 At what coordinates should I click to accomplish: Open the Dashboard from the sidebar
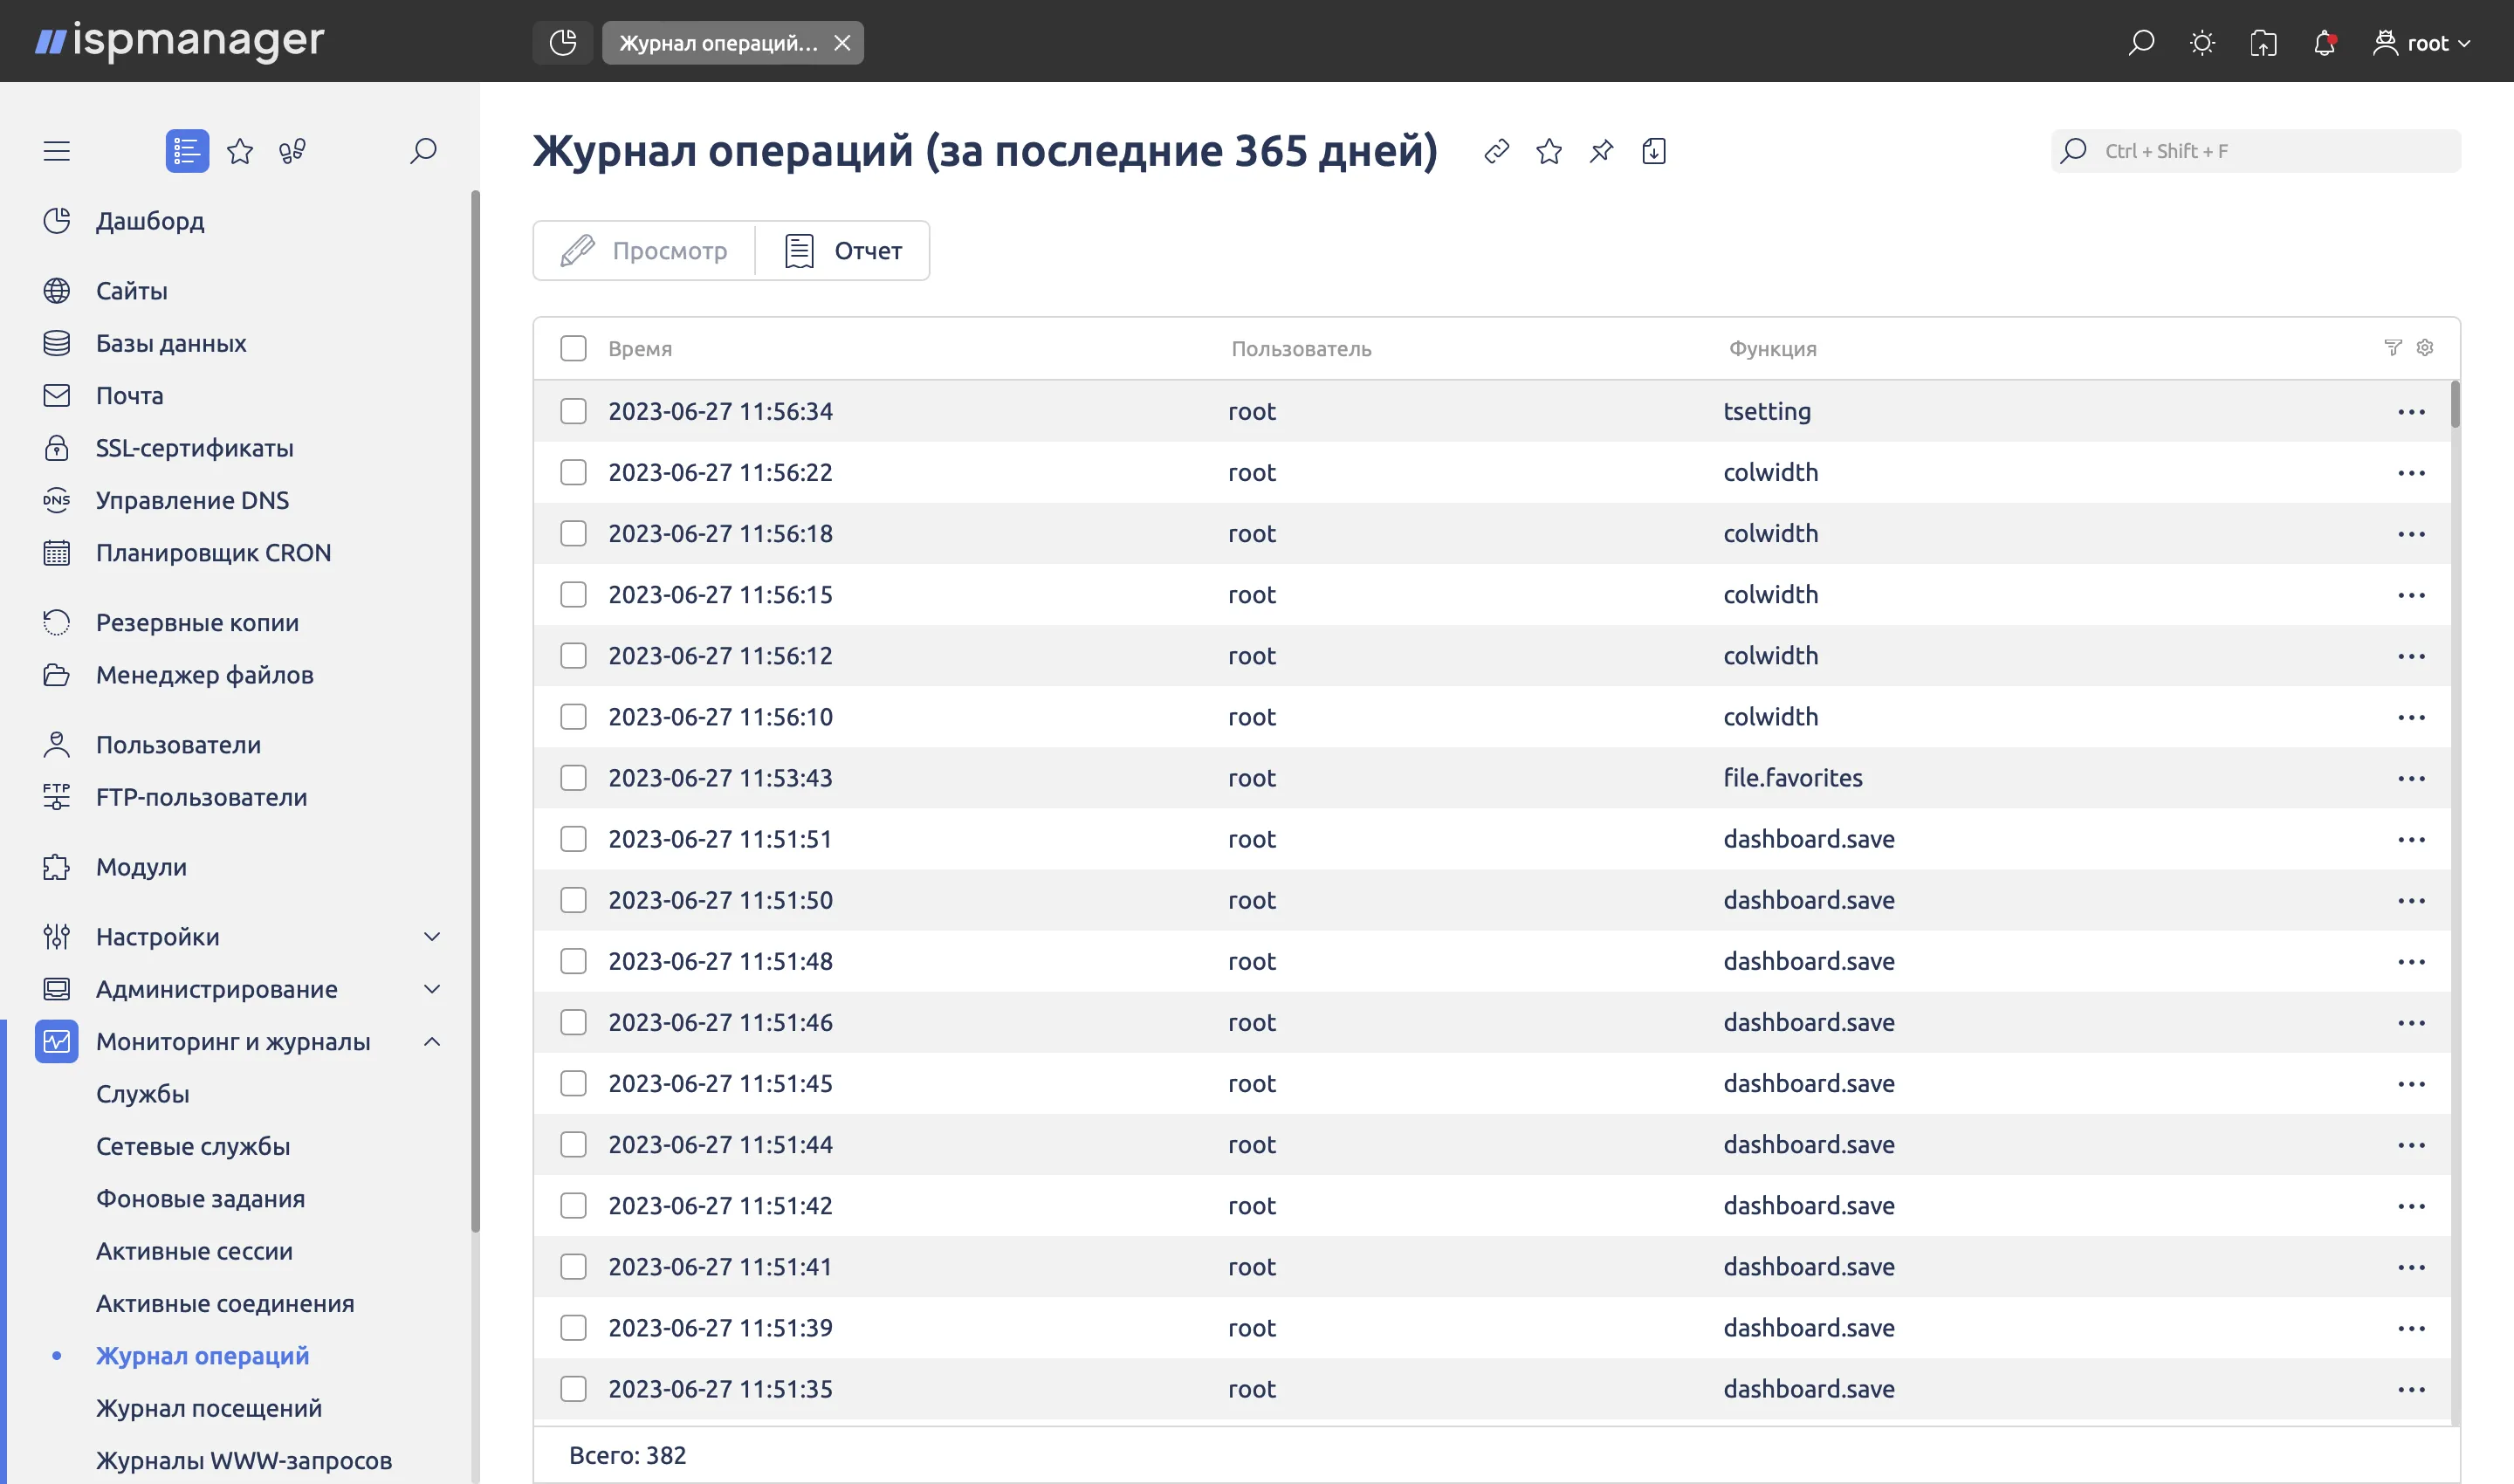pyautogui.click(x=150, y=221)
